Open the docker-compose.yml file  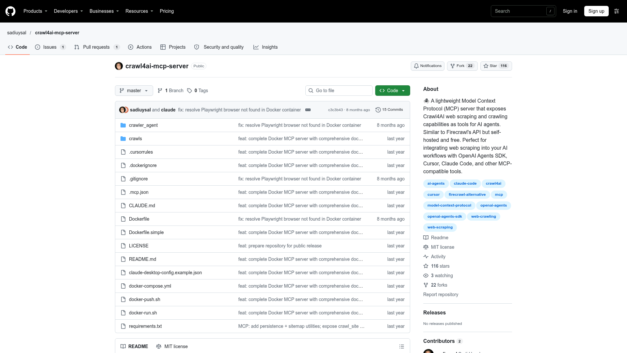point(150,286)
